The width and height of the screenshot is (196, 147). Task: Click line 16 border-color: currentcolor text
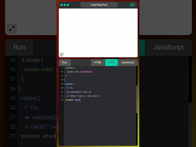tap(80, 72)
